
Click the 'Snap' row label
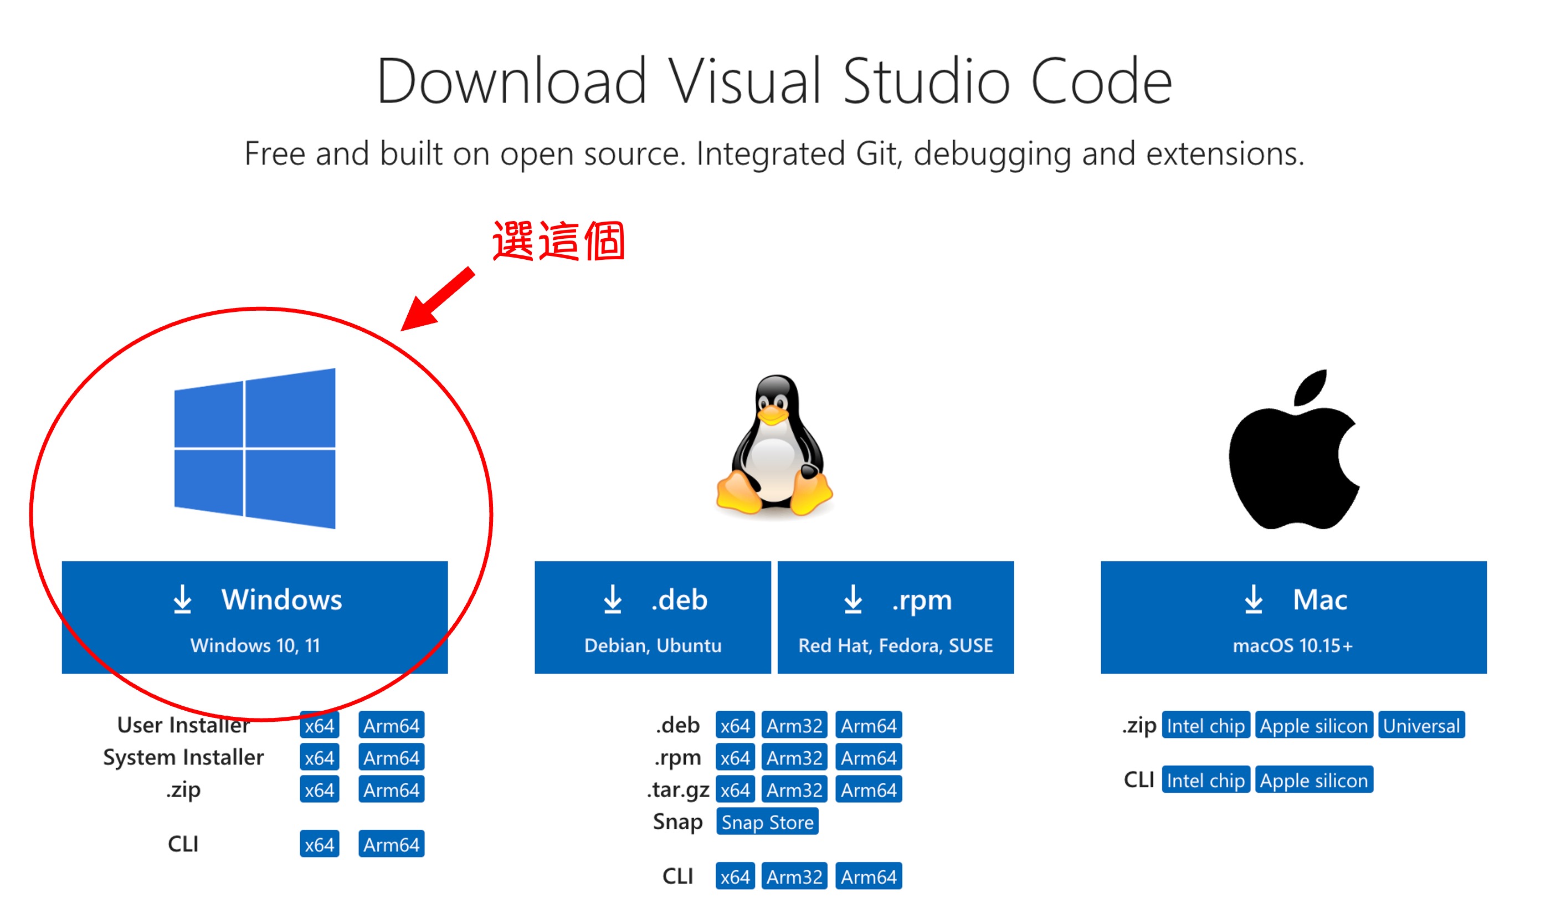[x=677, y=823]
